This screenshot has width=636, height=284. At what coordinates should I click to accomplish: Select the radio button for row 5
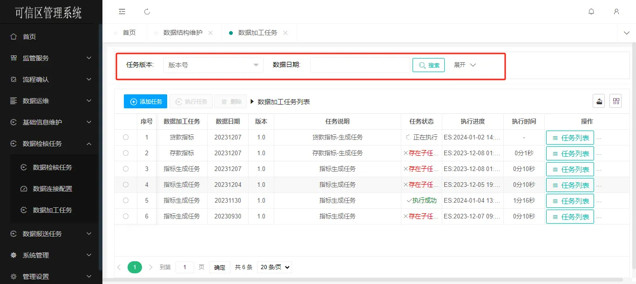point(126,200)
